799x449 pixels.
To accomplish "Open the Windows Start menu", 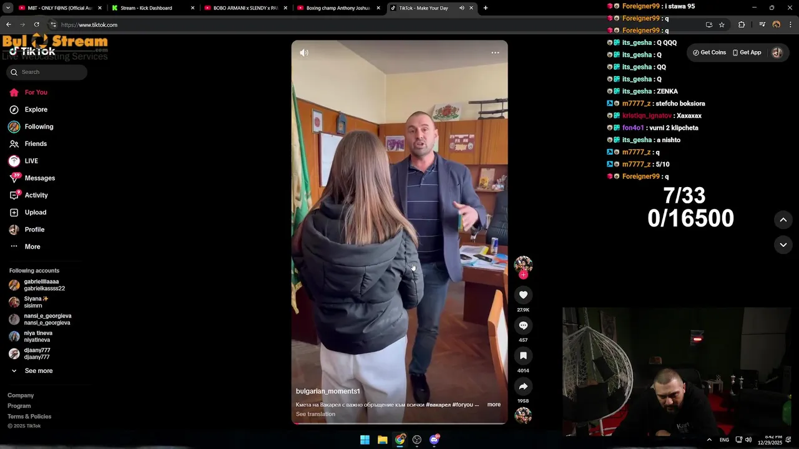I will coord(365,440).
